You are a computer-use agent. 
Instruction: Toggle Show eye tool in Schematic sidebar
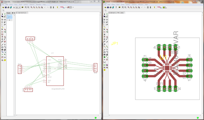5,14
